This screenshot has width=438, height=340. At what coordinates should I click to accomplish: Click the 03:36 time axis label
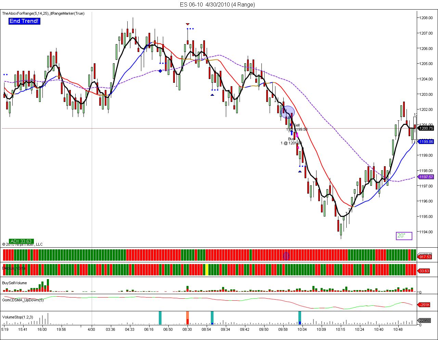(111, 329)
